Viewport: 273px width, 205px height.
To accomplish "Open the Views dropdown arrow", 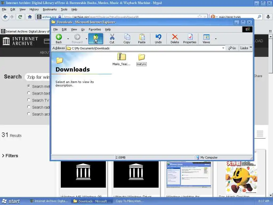I will pyautogui.click(x=216, y=39).
